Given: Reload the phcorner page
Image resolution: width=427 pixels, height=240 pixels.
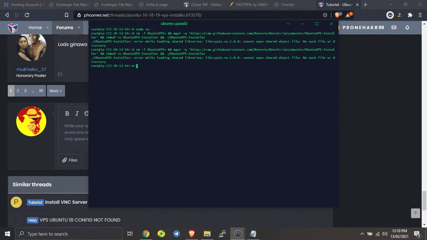Looking at the screenshot, I should [27, 15].
